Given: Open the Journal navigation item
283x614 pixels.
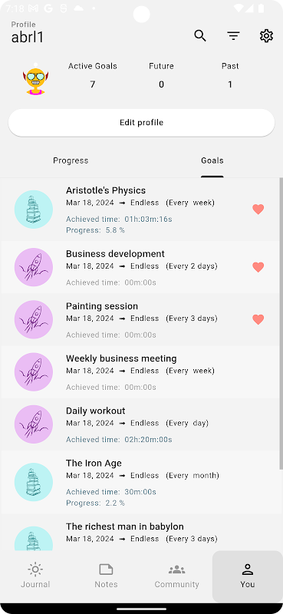Looking at the screenshot, I should point(35,576).
